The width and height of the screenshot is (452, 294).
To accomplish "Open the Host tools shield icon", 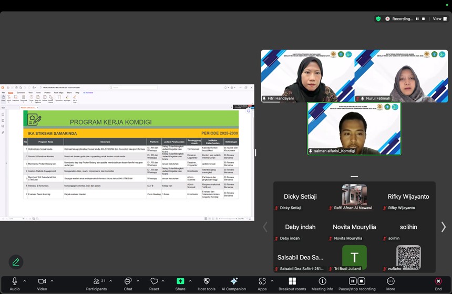I will click(x=206, y=281).
